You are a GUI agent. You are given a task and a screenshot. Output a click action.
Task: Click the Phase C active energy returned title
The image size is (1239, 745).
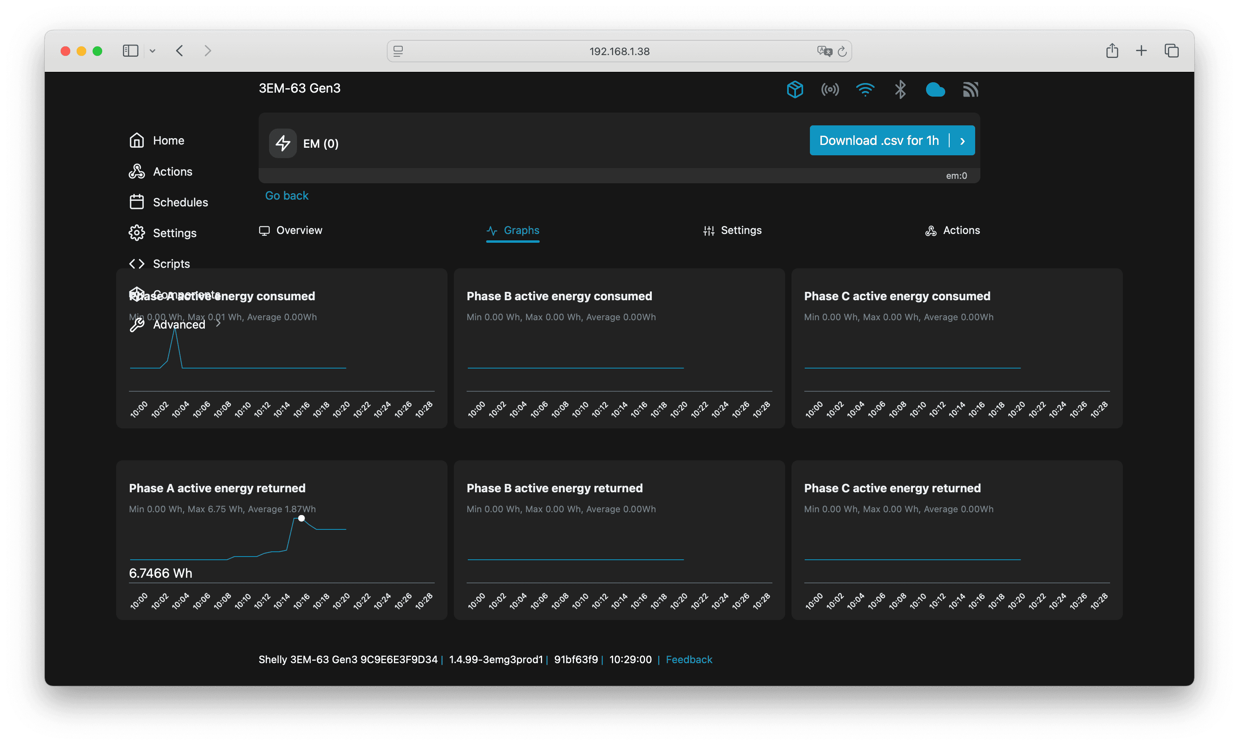pos(892,488)
